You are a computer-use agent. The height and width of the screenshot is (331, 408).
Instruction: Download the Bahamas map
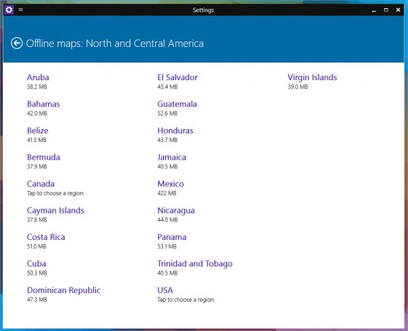click(x=44, y=104)
